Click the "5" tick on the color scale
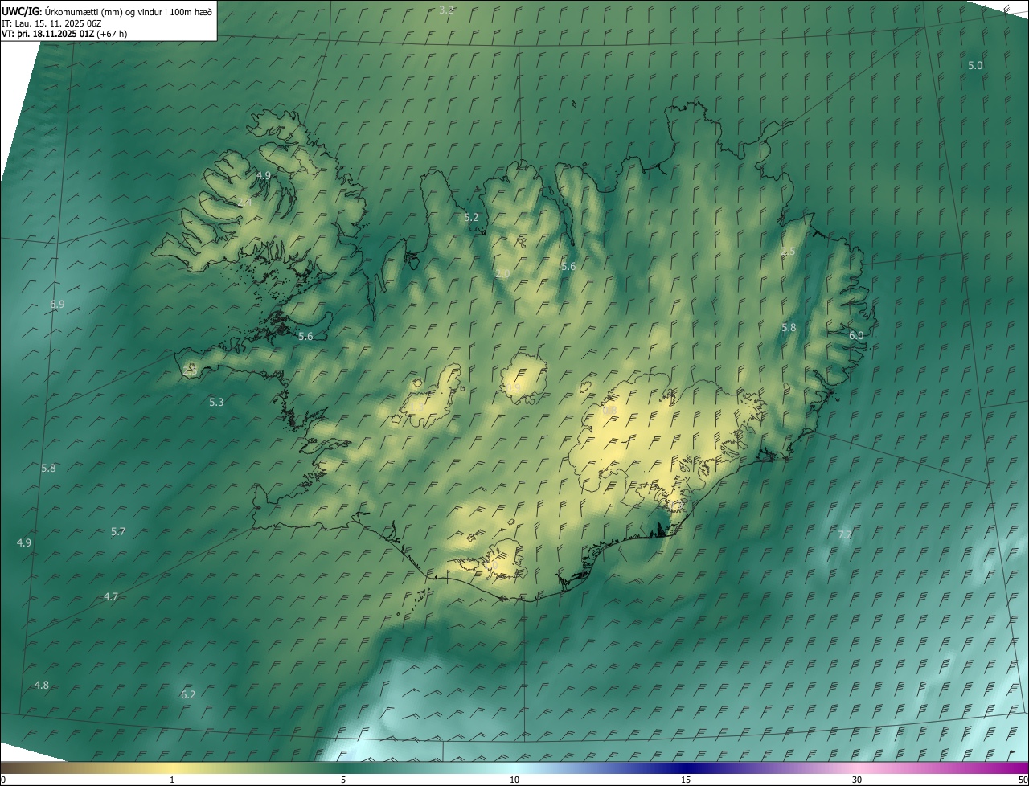The image size is (1029, 786). (x=343, y=780)
